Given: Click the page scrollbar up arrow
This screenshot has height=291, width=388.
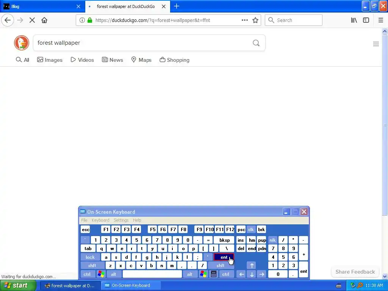Looking at the screenshot, I should (385, 31).
